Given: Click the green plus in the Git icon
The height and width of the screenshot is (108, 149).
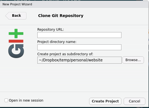Looking at the screenshot, I should pos(16,33).
